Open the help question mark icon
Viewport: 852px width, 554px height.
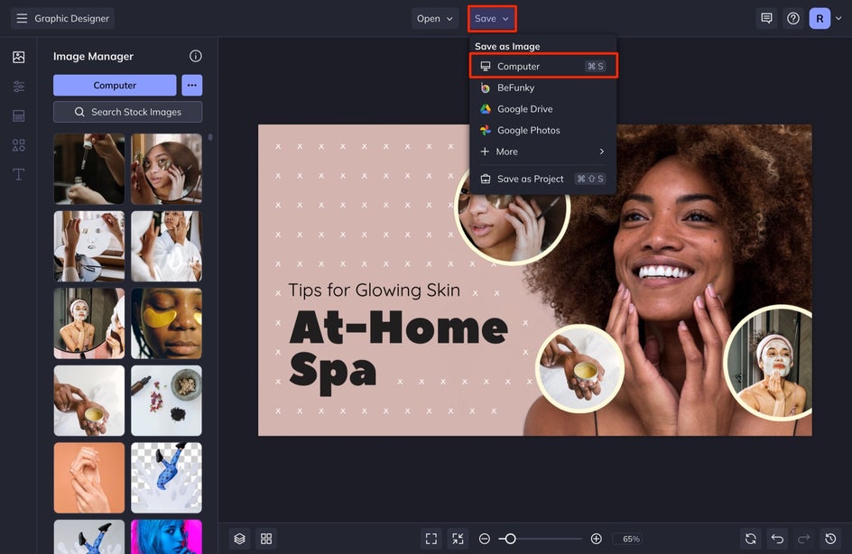tap(793, 18)
